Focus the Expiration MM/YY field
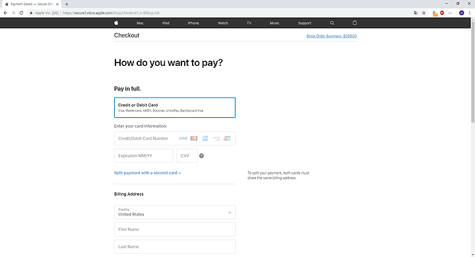The image size is (475, 257). click(144, 156)
